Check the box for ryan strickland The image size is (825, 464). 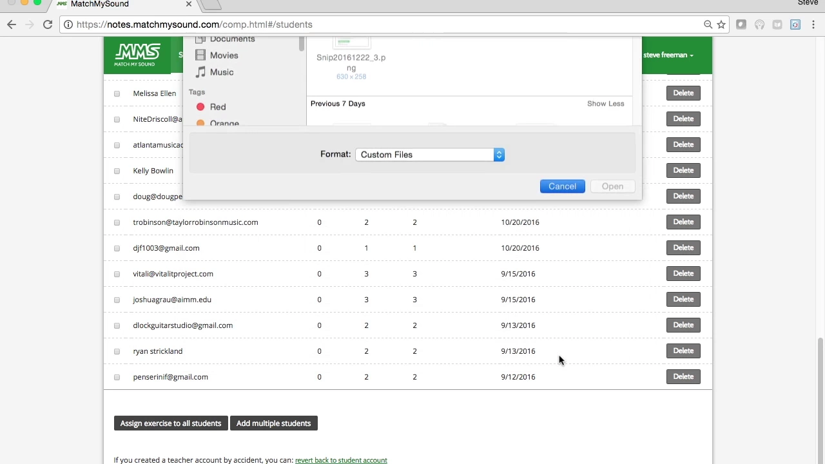pos(117,351)
